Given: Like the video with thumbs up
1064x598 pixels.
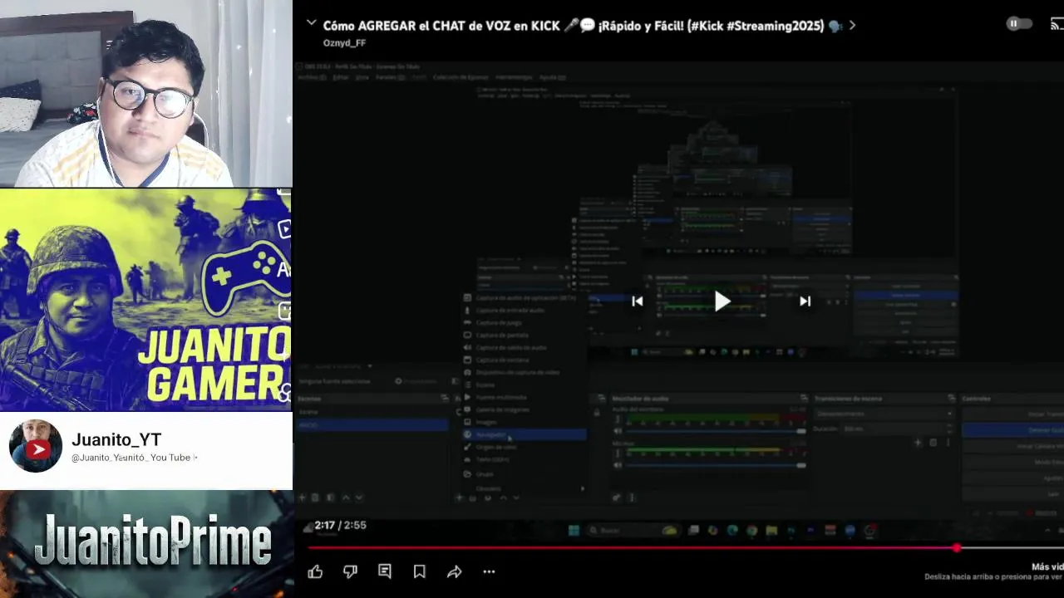Looking at the screenshot, I should point(315,571).
